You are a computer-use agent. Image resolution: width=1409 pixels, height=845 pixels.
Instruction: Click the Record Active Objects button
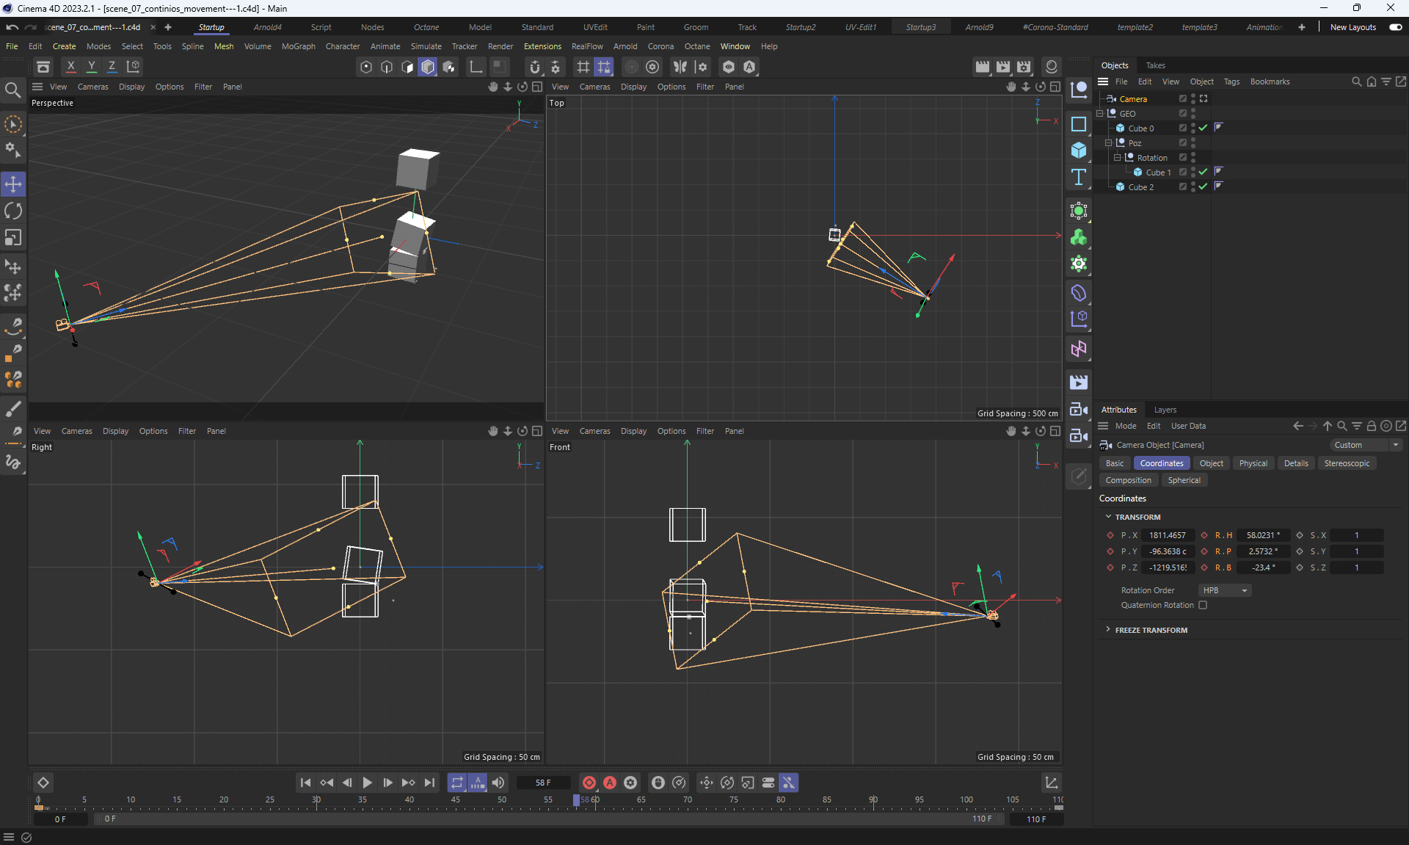click(589, 783)
